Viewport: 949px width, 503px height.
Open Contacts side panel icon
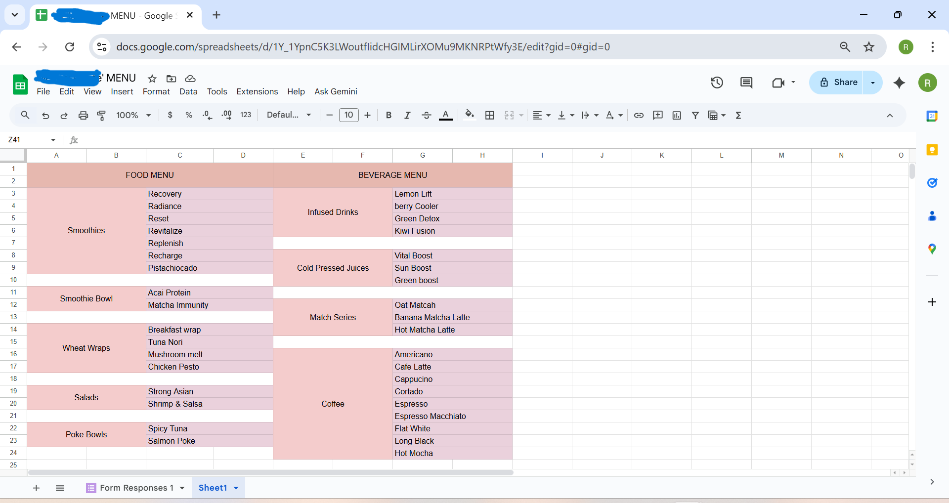point(932,216)
